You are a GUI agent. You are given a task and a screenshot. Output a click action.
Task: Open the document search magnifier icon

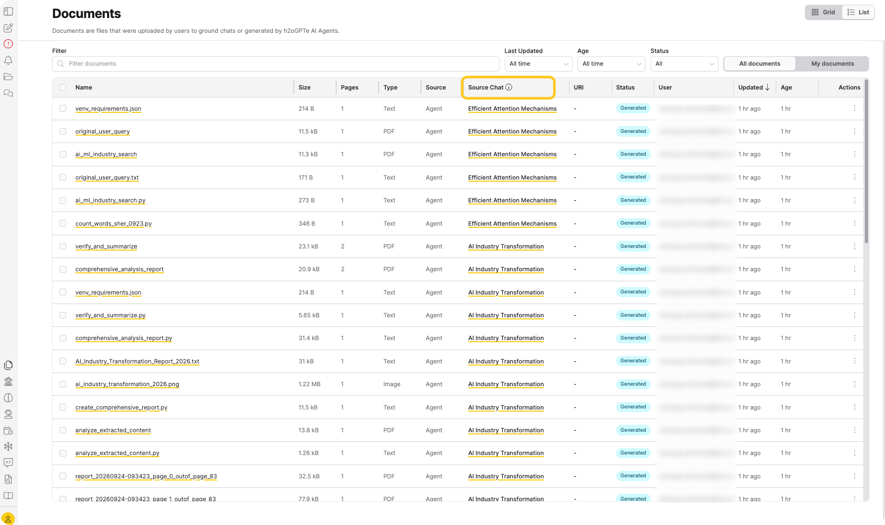8,479
